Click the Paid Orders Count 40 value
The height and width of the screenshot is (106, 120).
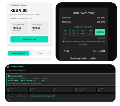35,81
